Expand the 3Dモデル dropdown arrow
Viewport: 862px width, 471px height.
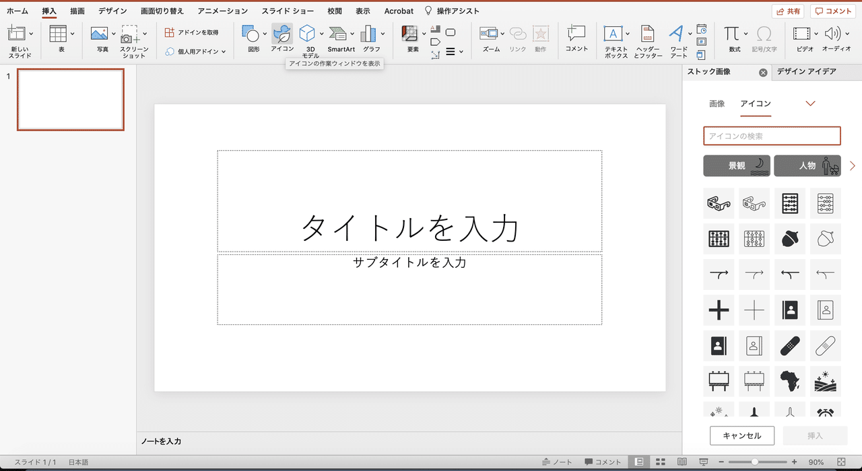[x=322, y=34]
